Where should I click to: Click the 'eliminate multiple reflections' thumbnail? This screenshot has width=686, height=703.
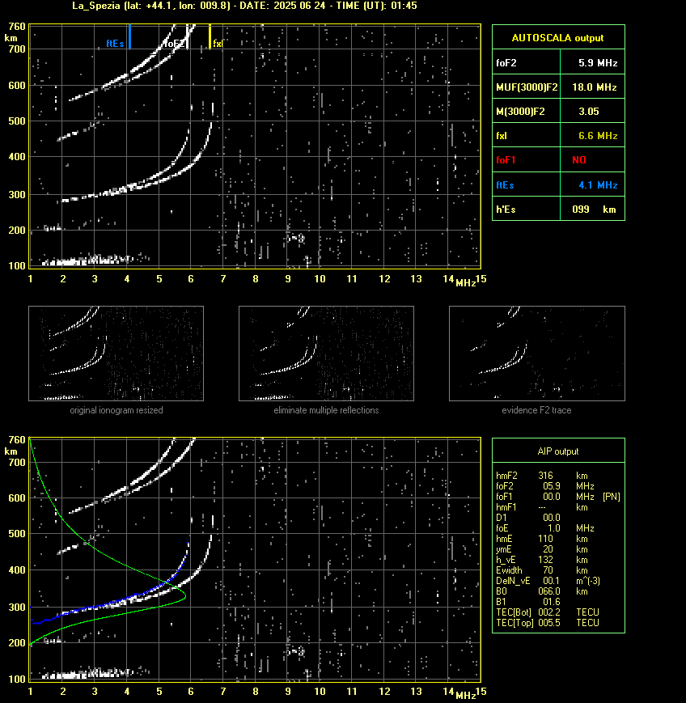coord(326,354)
